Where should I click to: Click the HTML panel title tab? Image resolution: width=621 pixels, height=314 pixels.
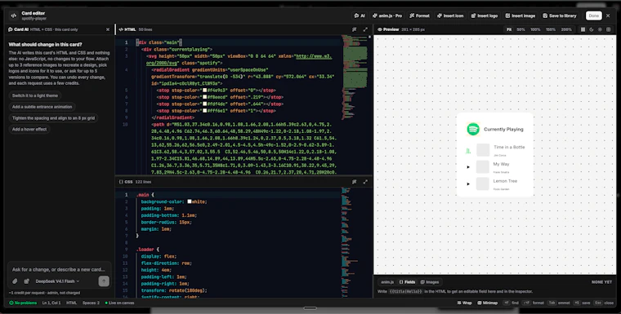click(x=127, y=29)
